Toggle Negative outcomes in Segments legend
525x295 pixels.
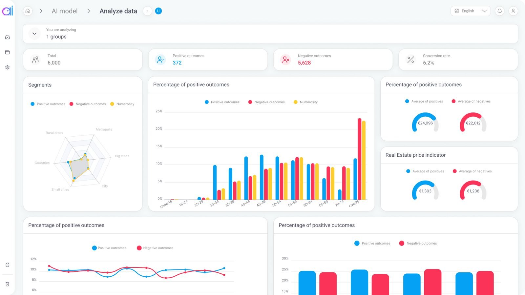click(x=88, y=104)
